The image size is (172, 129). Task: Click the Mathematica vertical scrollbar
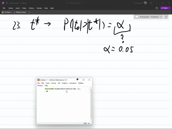click(91, 104)
